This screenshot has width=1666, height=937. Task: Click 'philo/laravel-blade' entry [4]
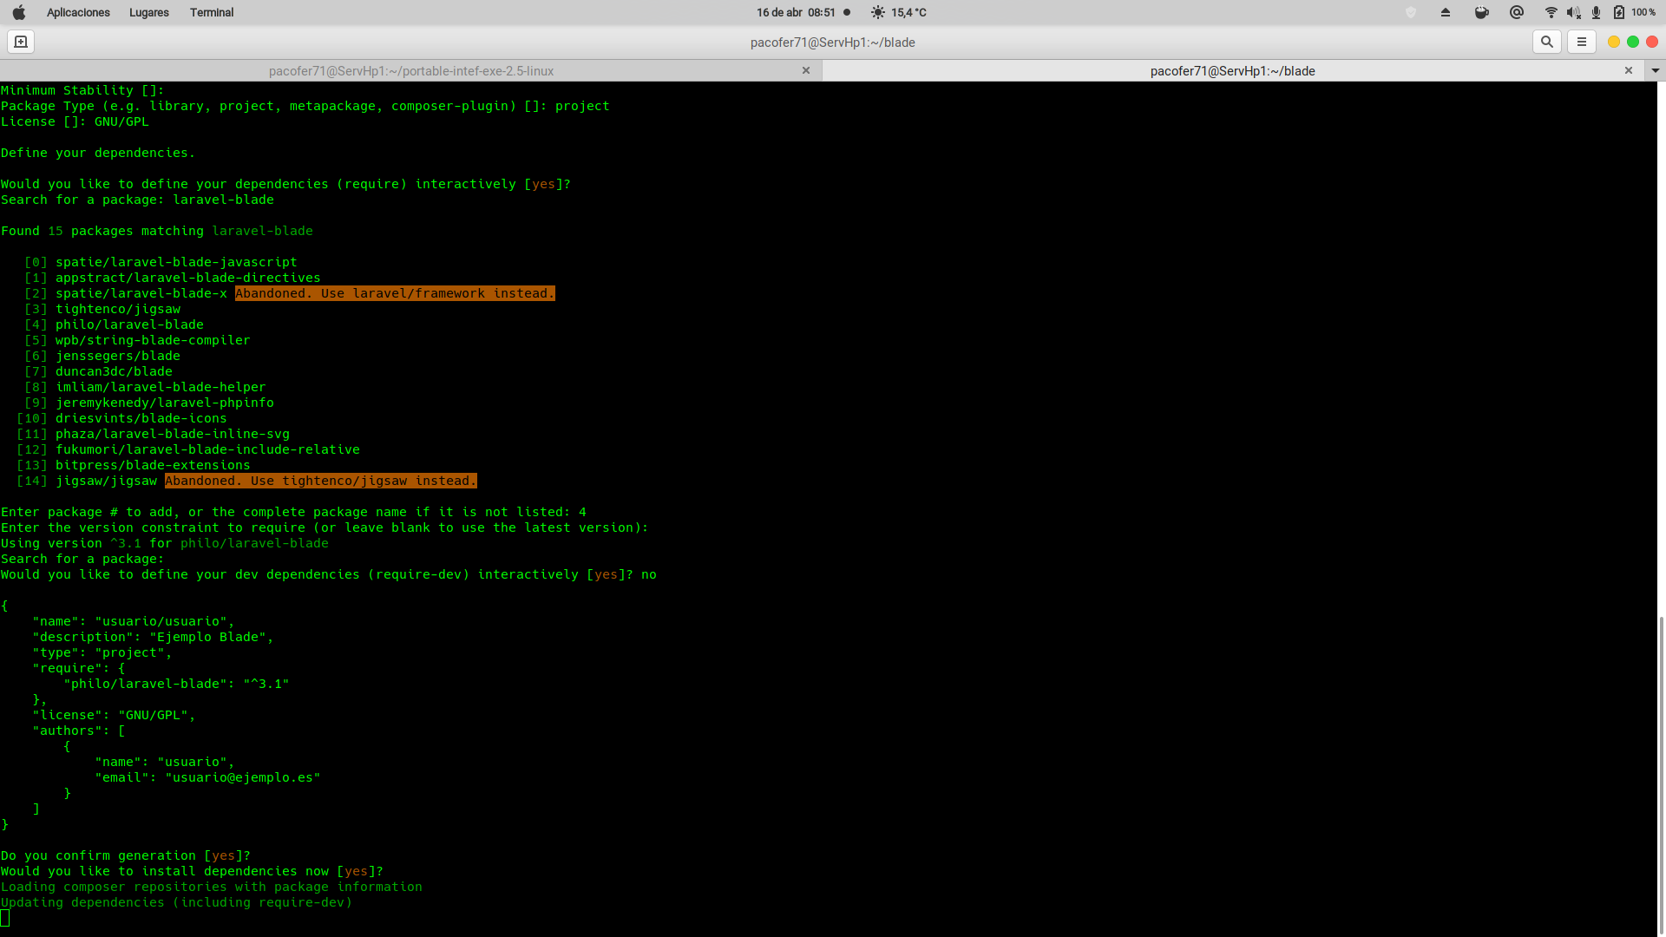pyautogui.click(x=129, y=324)
